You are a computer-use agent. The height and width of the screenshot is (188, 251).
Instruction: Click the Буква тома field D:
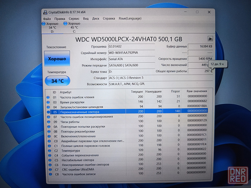click(132, 72)
